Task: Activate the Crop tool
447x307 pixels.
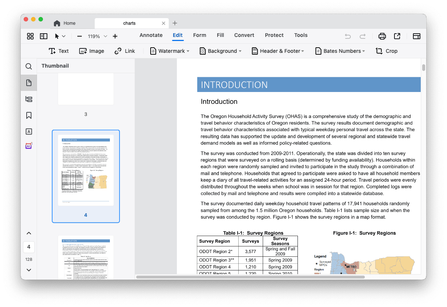Action: [x=386, y=51]
